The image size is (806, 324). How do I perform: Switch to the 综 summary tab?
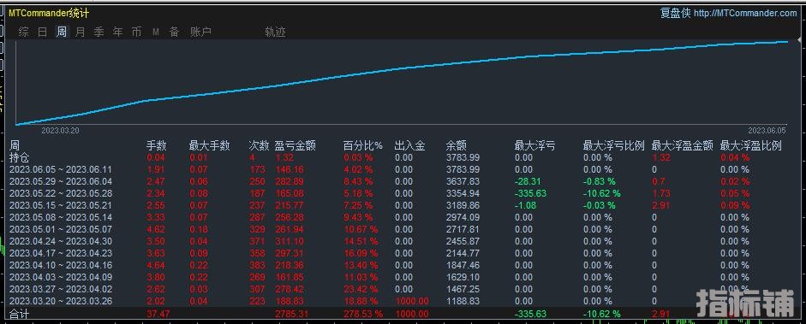(x=24, y=32)
